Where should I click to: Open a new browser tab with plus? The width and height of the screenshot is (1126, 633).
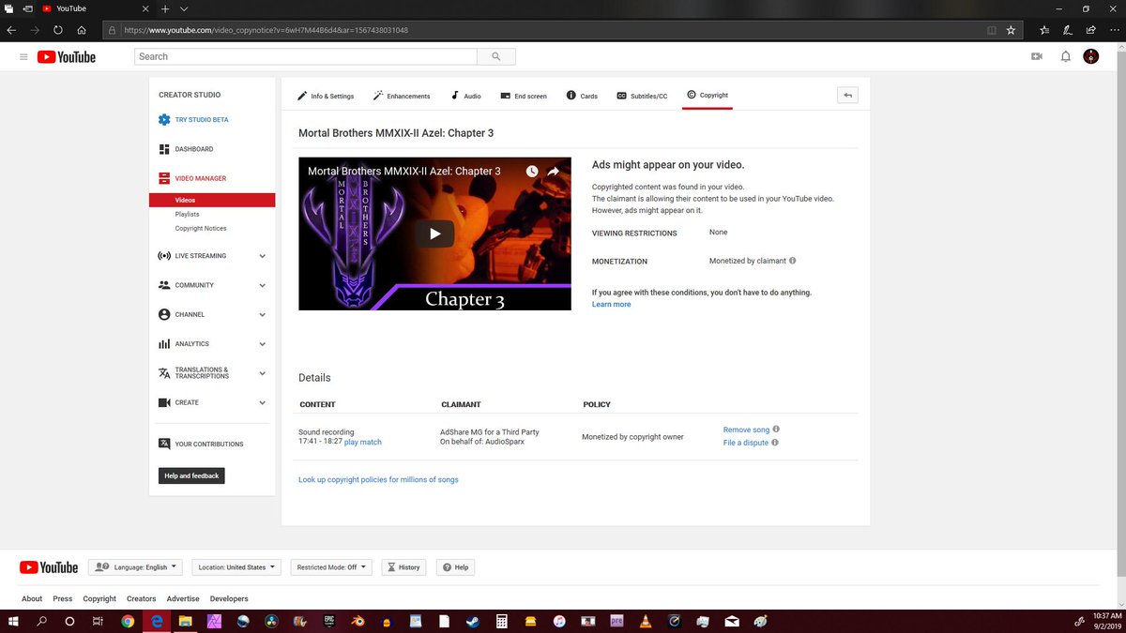click(x=165, y=8)
